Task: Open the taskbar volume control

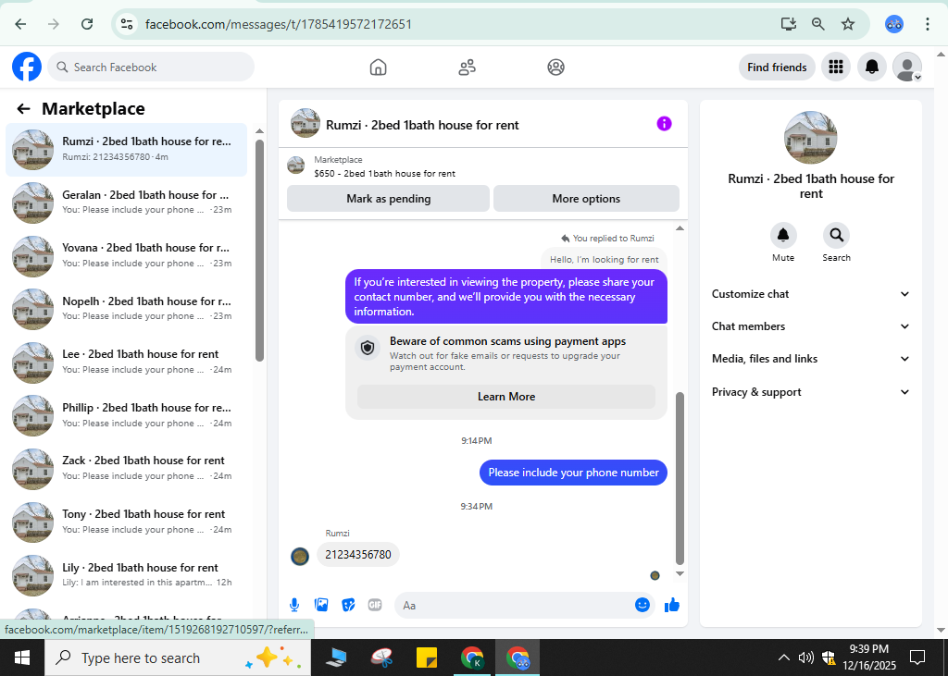Action: click(805, 658)
